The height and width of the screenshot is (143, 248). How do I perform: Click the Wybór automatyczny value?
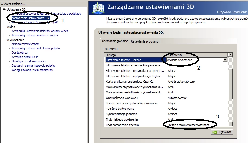[182, 82]
